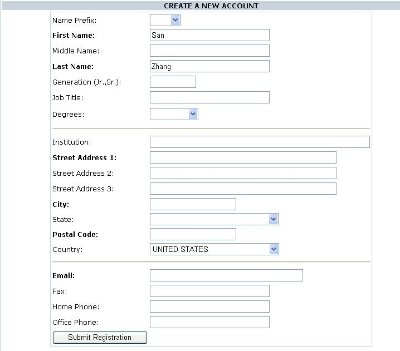Select the Postal Code text field

click(x=193, y=234)
